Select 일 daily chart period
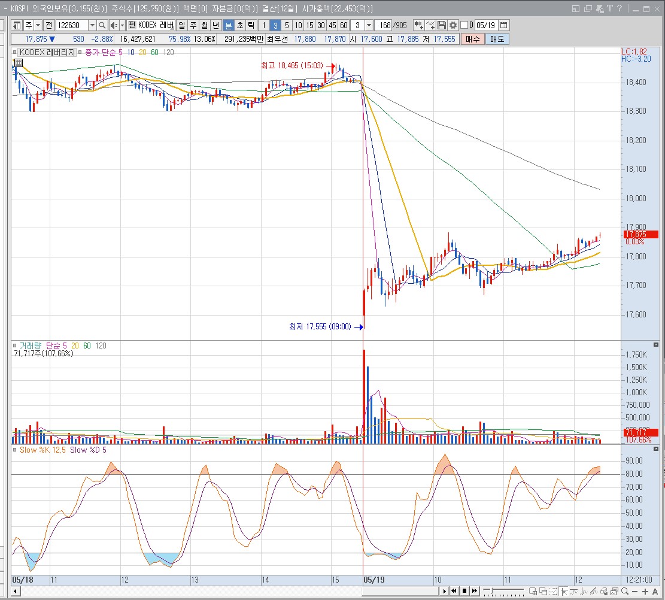Screen dimensions: 665x600 point(182,26)
